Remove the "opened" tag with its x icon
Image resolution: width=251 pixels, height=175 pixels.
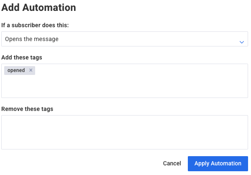[31, 70]
